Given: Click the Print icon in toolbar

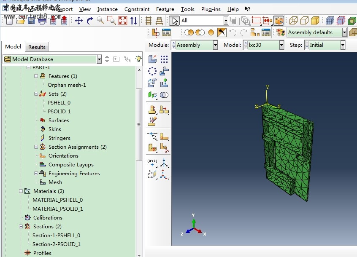Looking at the screenshot, I should click(42, 21).
